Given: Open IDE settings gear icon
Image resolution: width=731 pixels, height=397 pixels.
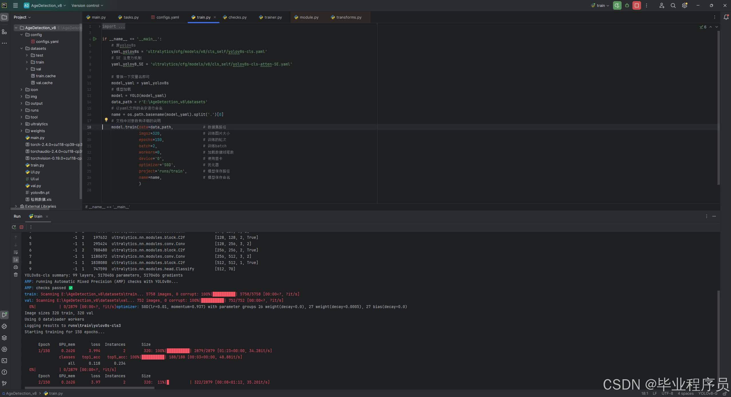Looking at the screenshot, I should click(x=685, y=5).
